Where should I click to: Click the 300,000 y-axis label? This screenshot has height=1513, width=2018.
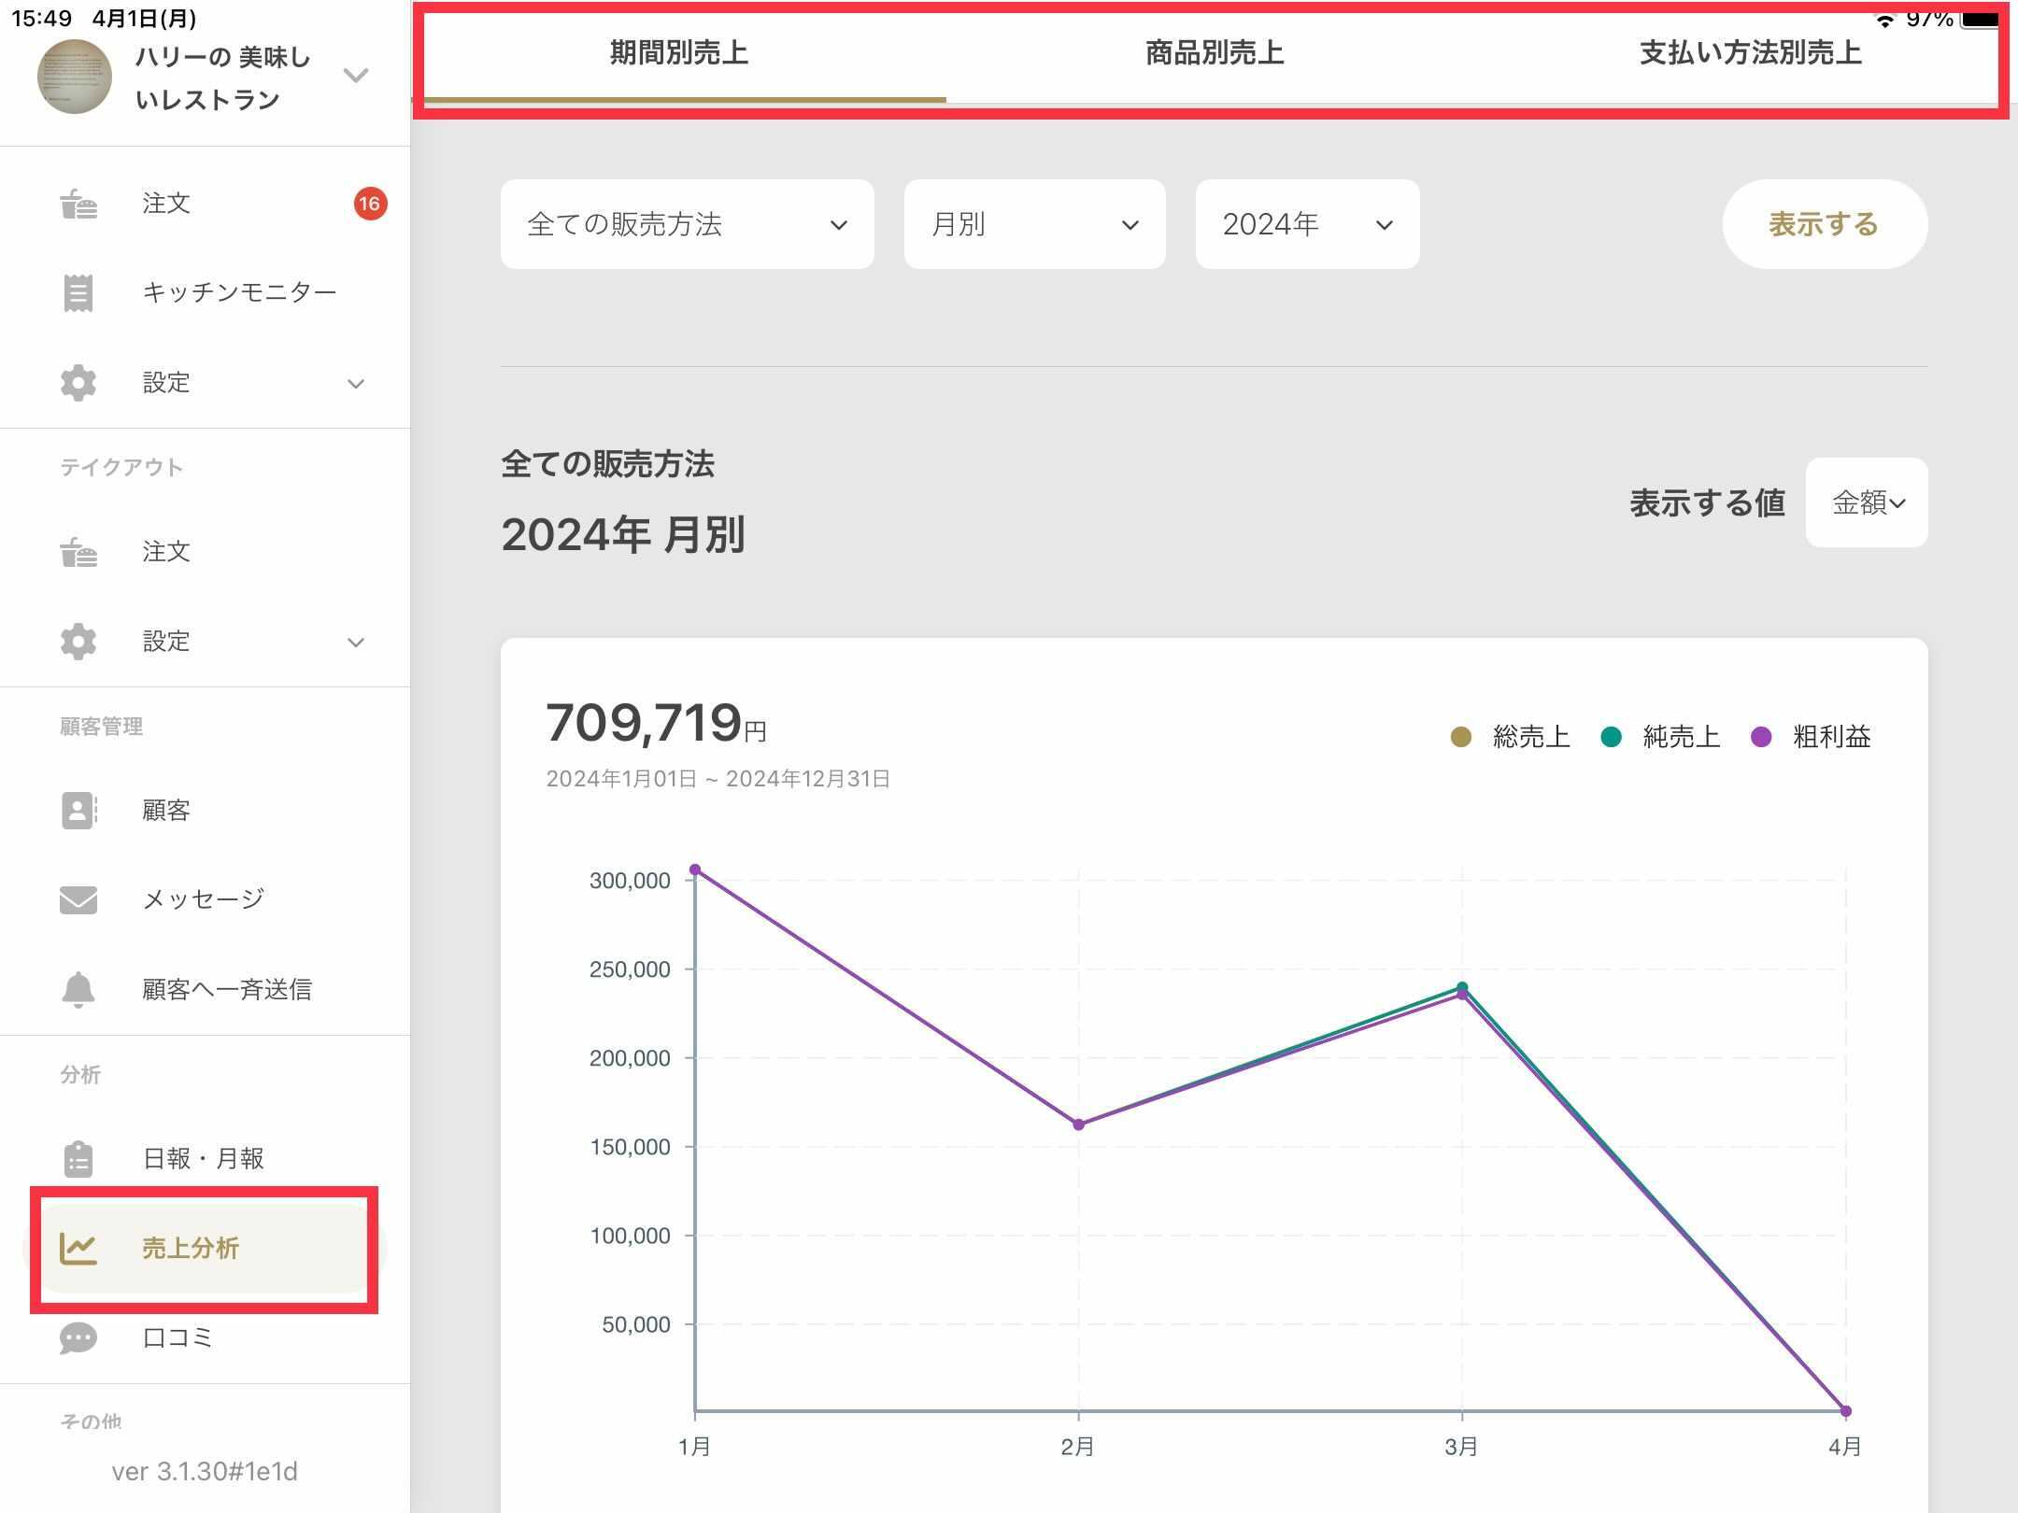point(630,881)
